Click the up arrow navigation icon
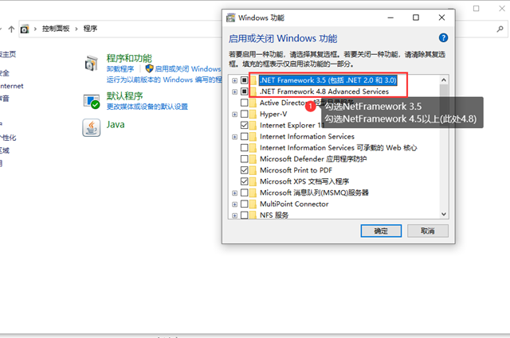510x338 pixels. (11, 28)
